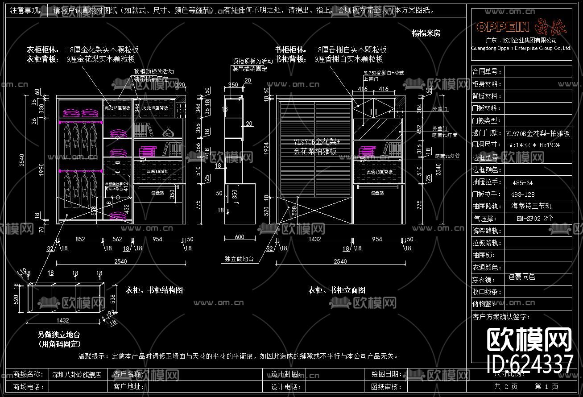Image resolution: width=583 pixels, height=397 pixels.
Task: Select the '拉板路轨:' field label
Action: [487, 244]
